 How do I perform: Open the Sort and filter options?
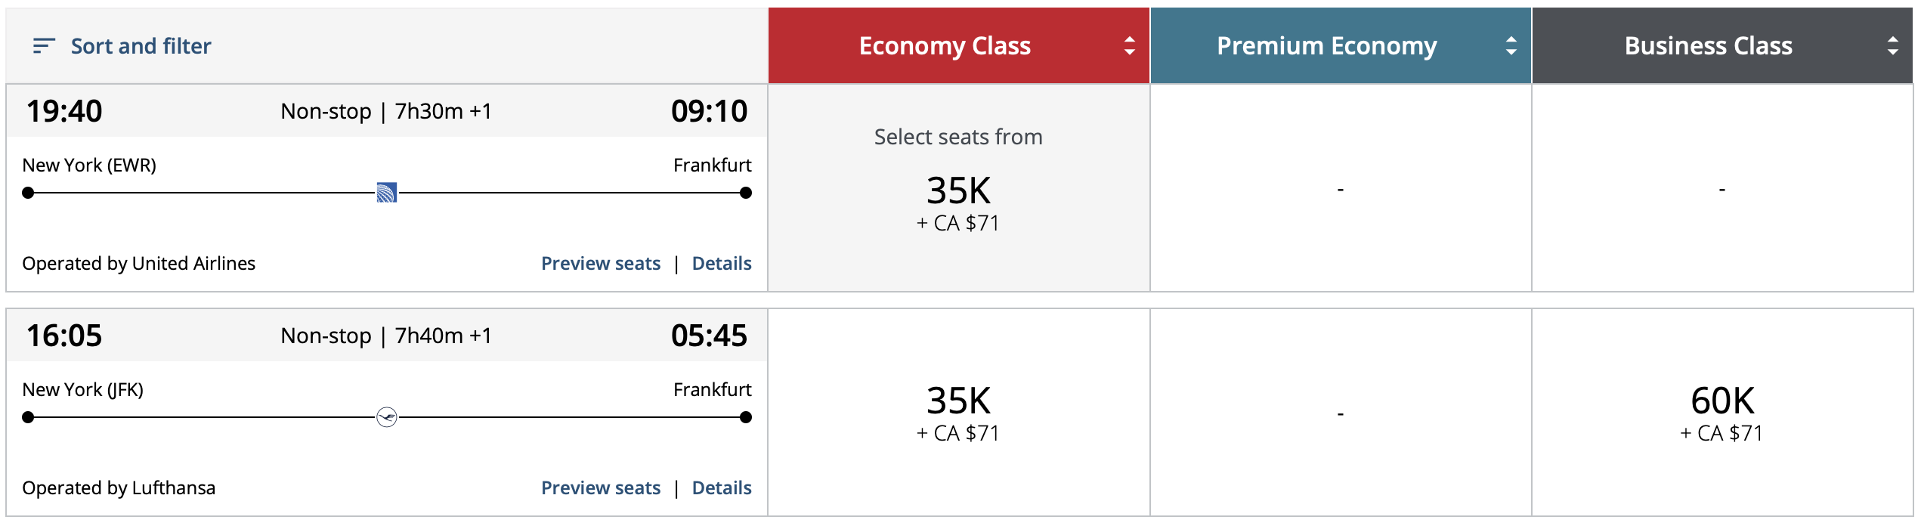[x=122, y=46]
